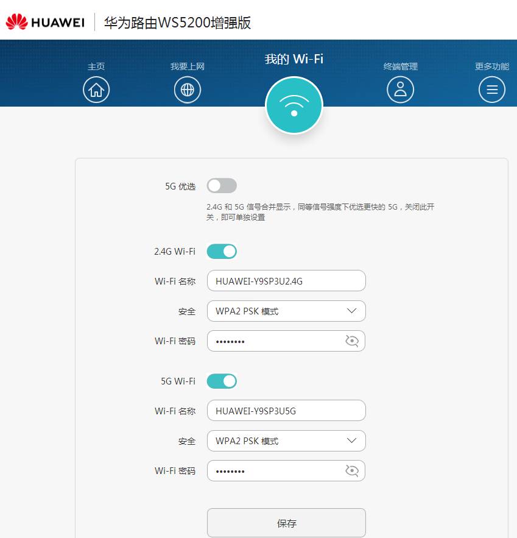The width and height of the screenshot is (517, 538).
Task: Click the Huawei logo
Action: (x=45, y=22)
